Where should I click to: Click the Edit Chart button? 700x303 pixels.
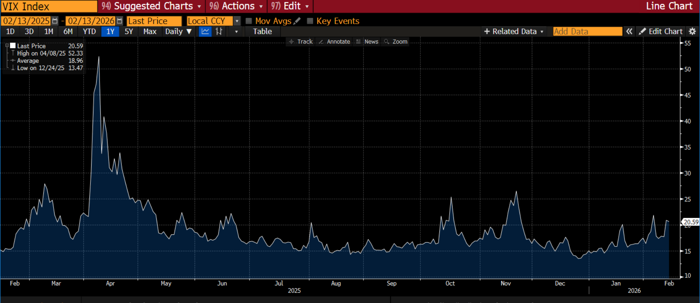pos(661,31)
